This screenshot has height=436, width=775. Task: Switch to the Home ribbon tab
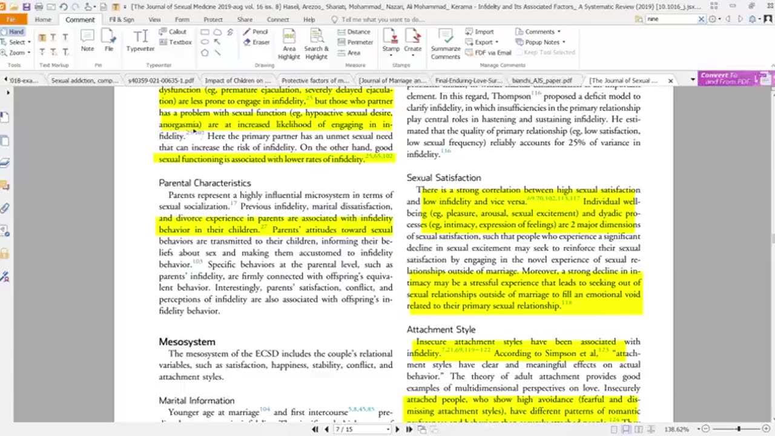[43, 19]
